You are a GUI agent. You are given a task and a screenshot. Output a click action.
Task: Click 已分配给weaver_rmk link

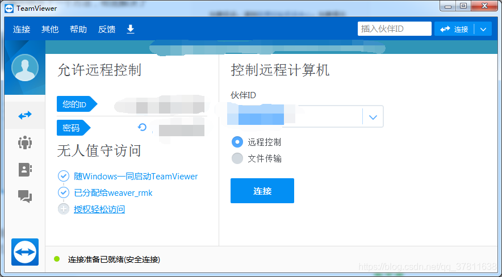pyautogui.click(x=113, y=193)
